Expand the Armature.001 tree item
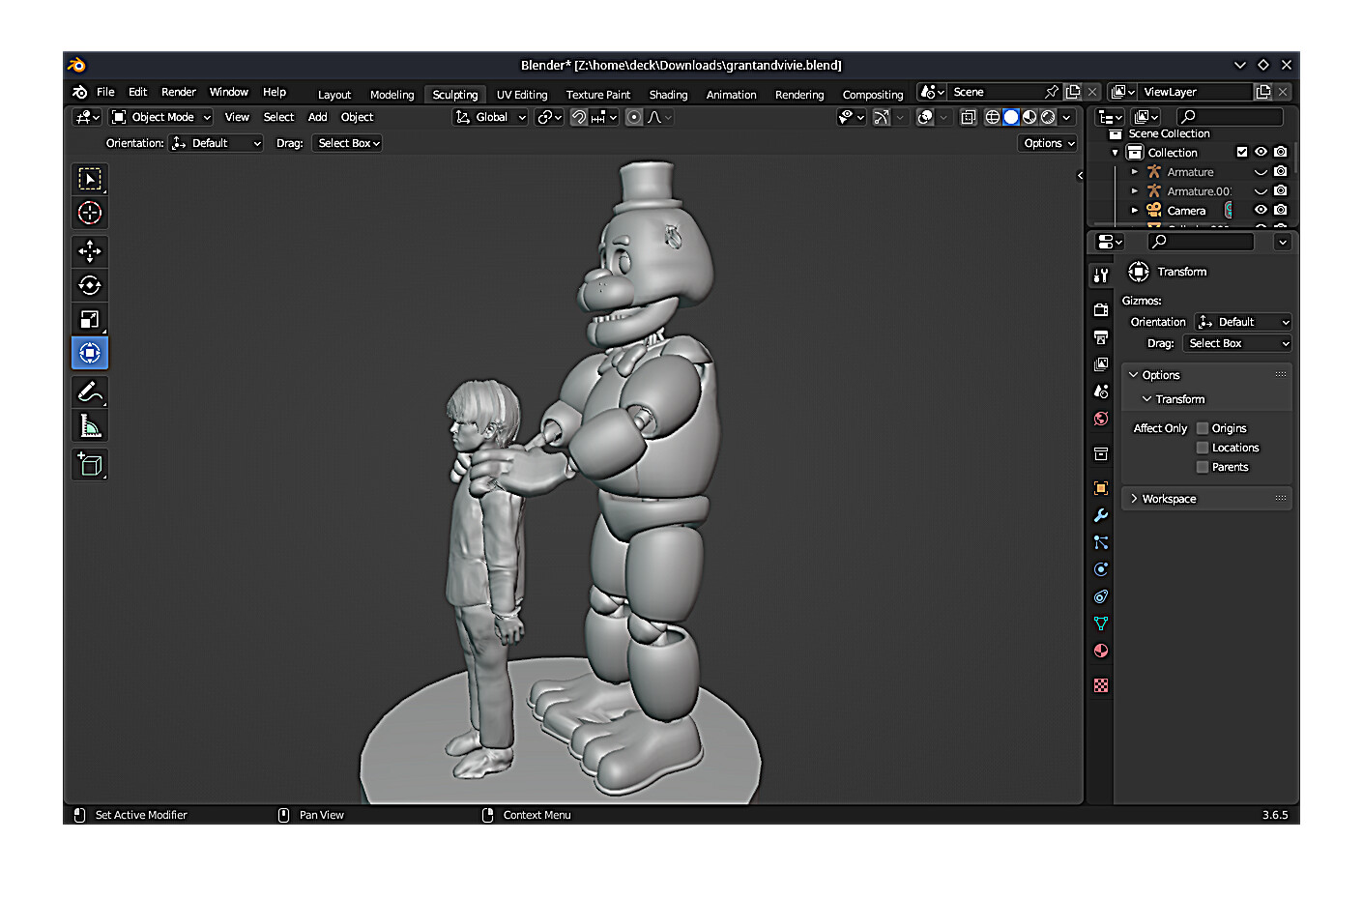Image resolution: width=1363 pixels, height=899 pixels. [x=1135, y=191]
